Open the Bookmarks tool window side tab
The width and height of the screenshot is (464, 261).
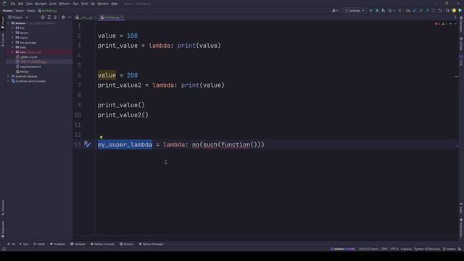point(3,229)
